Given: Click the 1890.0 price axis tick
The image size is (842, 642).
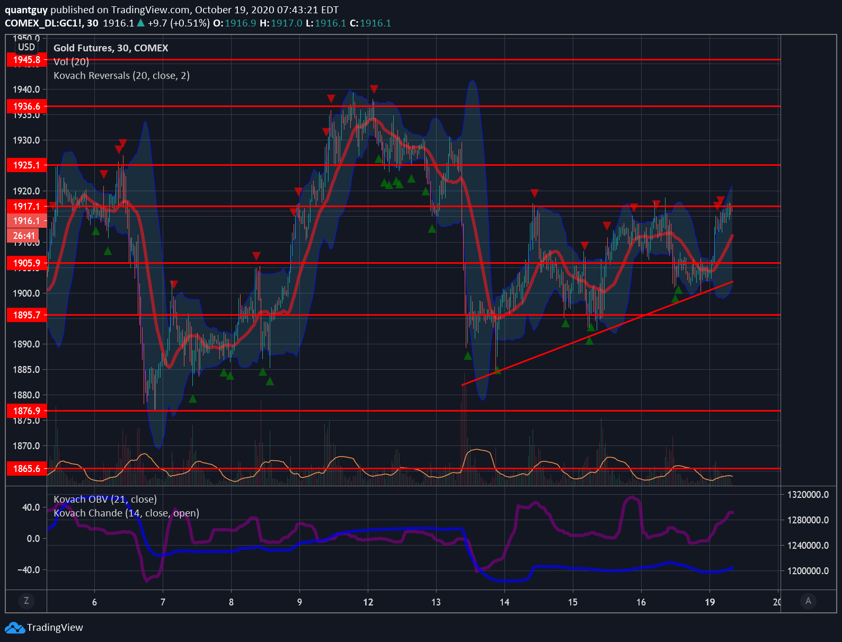Looking at the screenshot, I should pos(26,344).
